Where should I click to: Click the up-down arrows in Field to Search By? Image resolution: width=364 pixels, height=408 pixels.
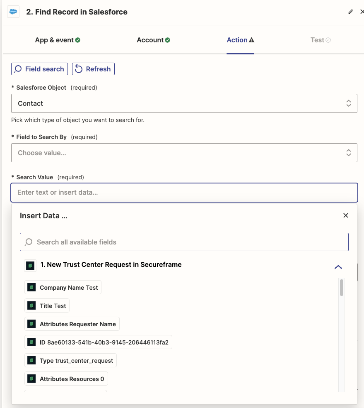coord(348,153)
